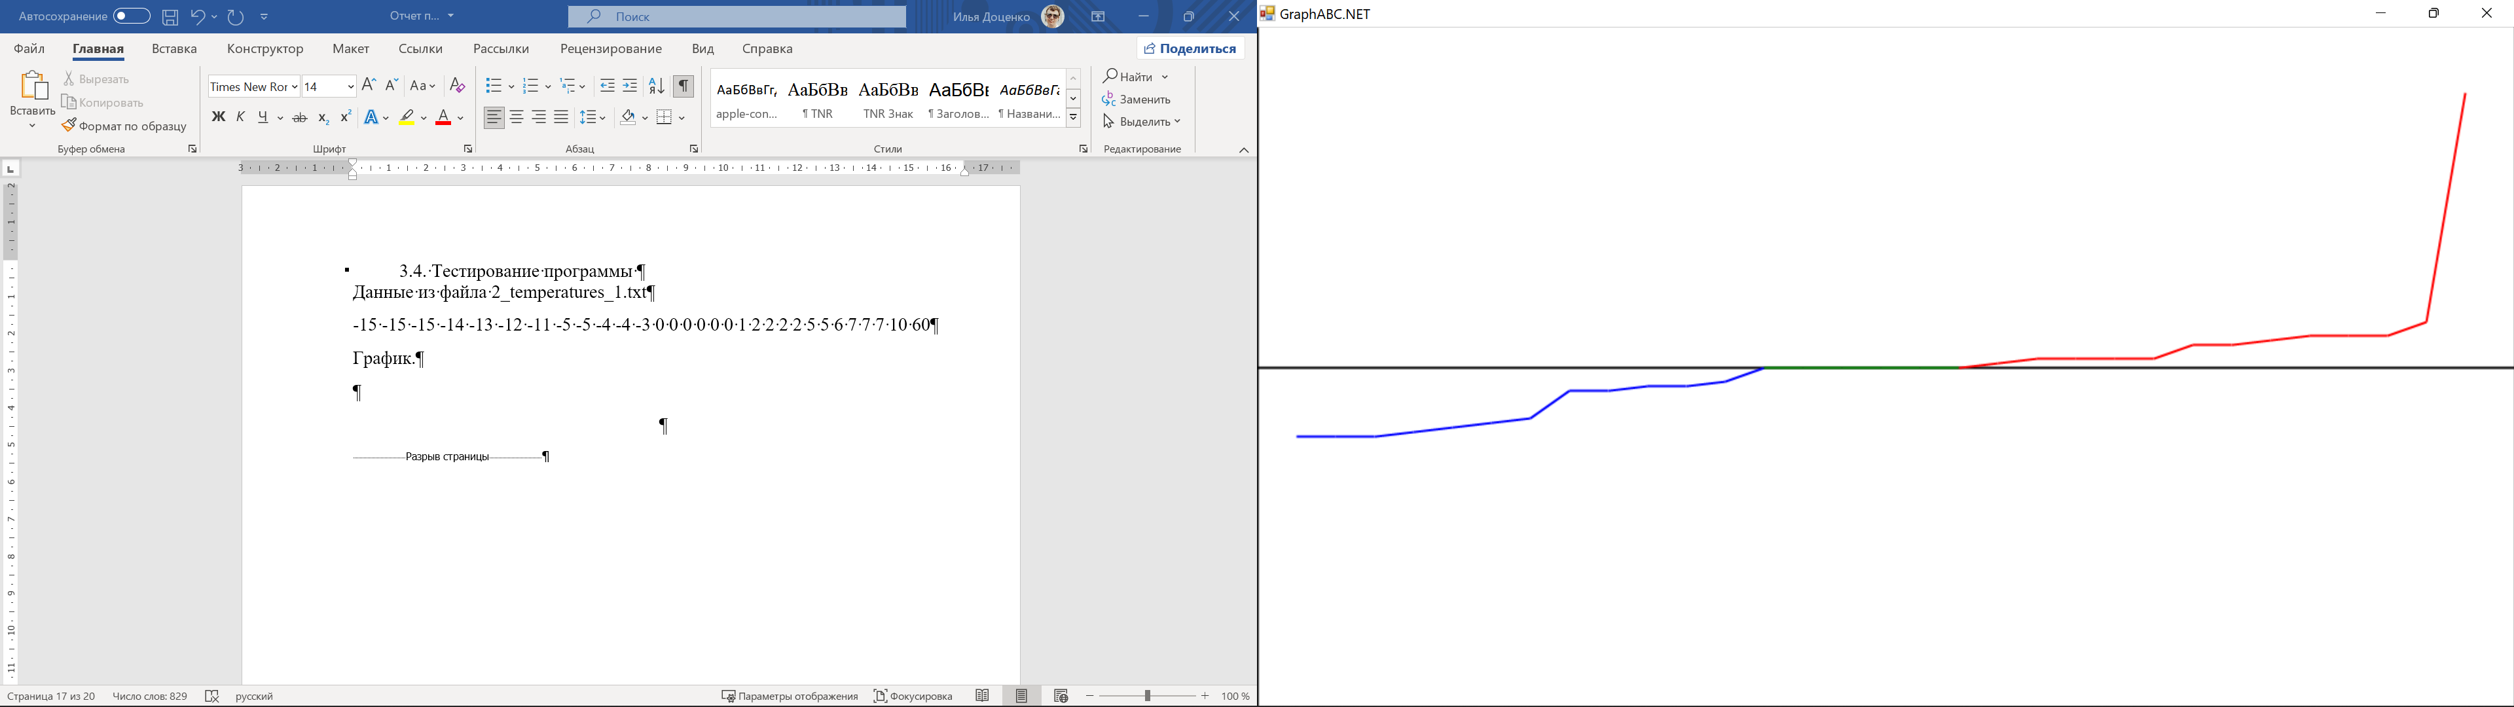2514x707 pixels.
Task: Open the Файл menu
Action: coord(29,49)
